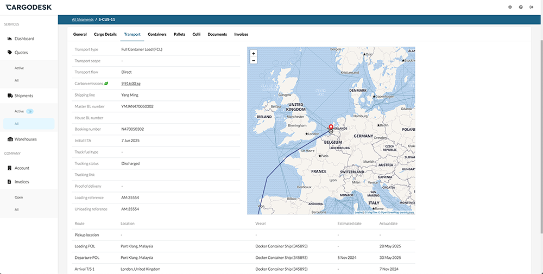Click the 28 May 2025 actual date
Screen dimensions: 543x274
[x=390, y=246]
